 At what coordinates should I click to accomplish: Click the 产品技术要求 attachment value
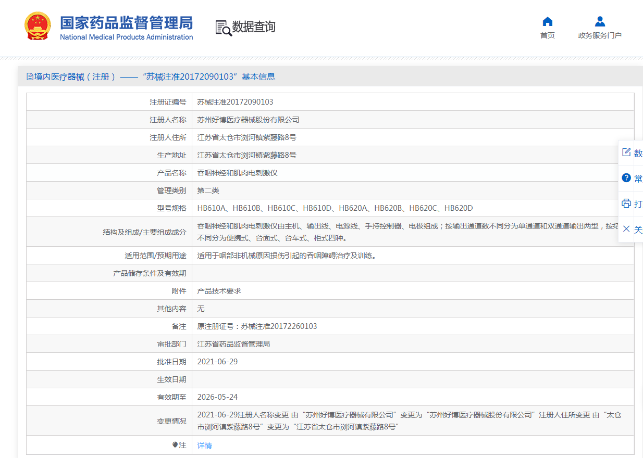coord(219,291)
